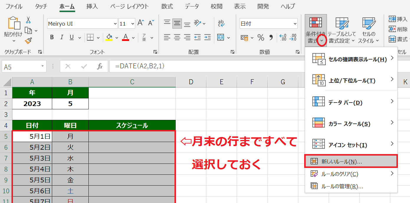410x203 pixels.
Task: Click テーブルとして書式設定 button
Action: [x=342, y=30]
